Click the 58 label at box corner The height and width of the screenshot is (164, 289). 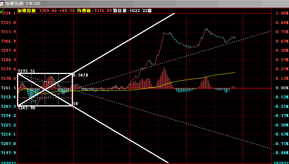(75, 104)
